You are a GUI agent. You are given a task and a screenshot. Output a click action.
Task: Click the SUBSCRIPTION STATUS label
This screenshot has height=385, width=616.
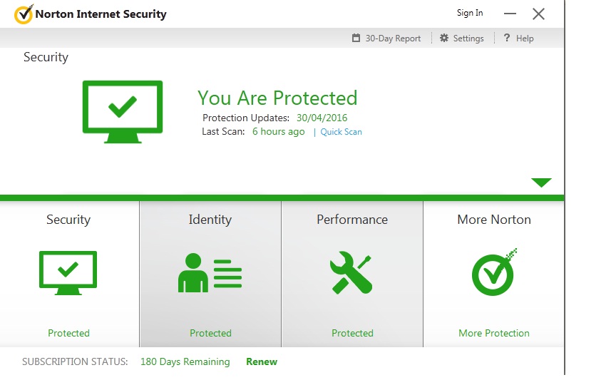(75, 361)
